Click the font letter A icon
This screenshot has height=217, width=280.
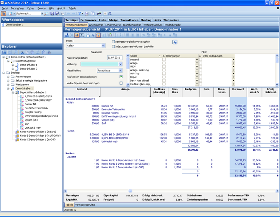point(170,35)
